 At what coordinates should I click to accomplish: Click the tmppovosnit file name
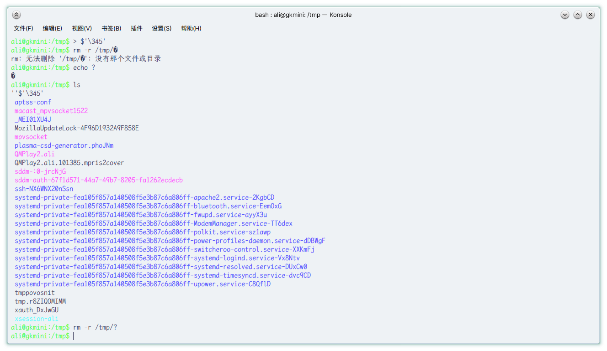tap(35, 293)
